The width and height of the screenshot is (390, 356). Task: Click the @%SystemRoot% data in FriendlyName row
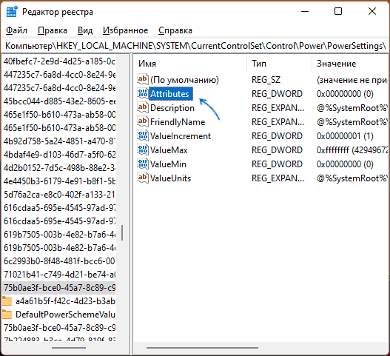pos(352,122)
